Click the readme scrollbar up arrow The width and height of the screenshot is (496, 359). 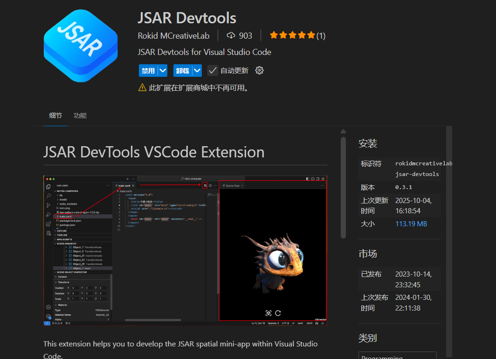343,131
